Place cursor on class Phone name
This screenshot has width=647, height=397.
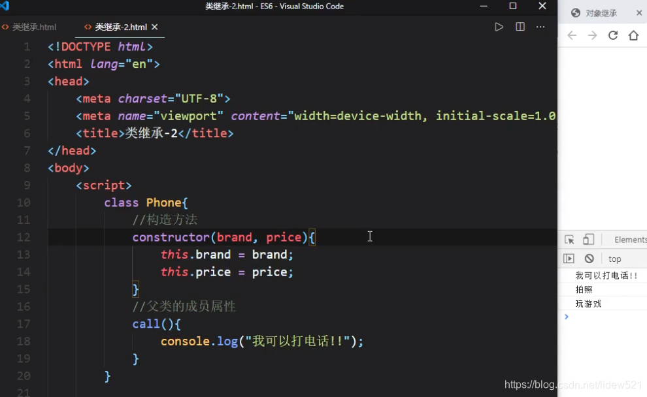[x=163, y=203]
